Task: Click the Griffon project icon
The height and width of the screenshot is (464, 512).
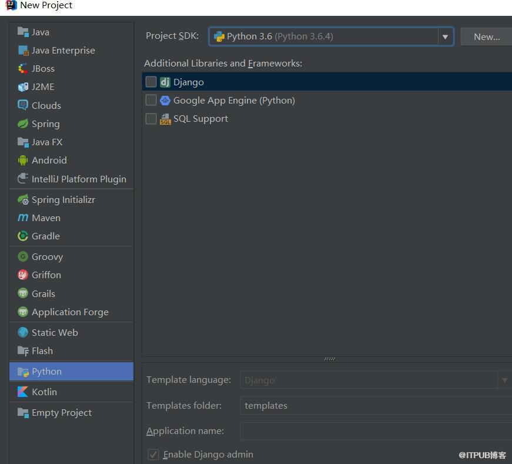Action: pos(23,275)
